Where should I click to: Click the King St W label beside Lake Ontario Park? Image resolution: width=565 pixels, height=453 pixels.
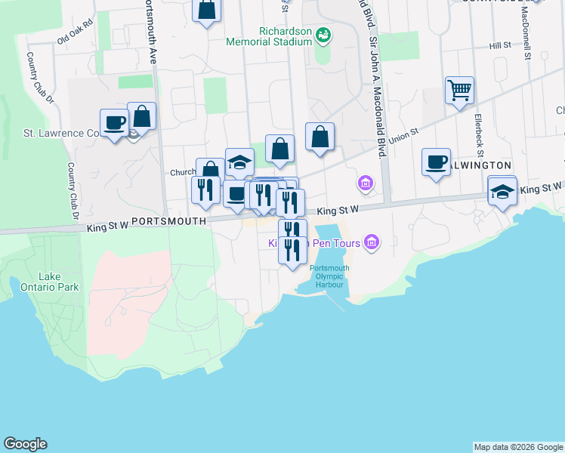[x=108, y=226]
